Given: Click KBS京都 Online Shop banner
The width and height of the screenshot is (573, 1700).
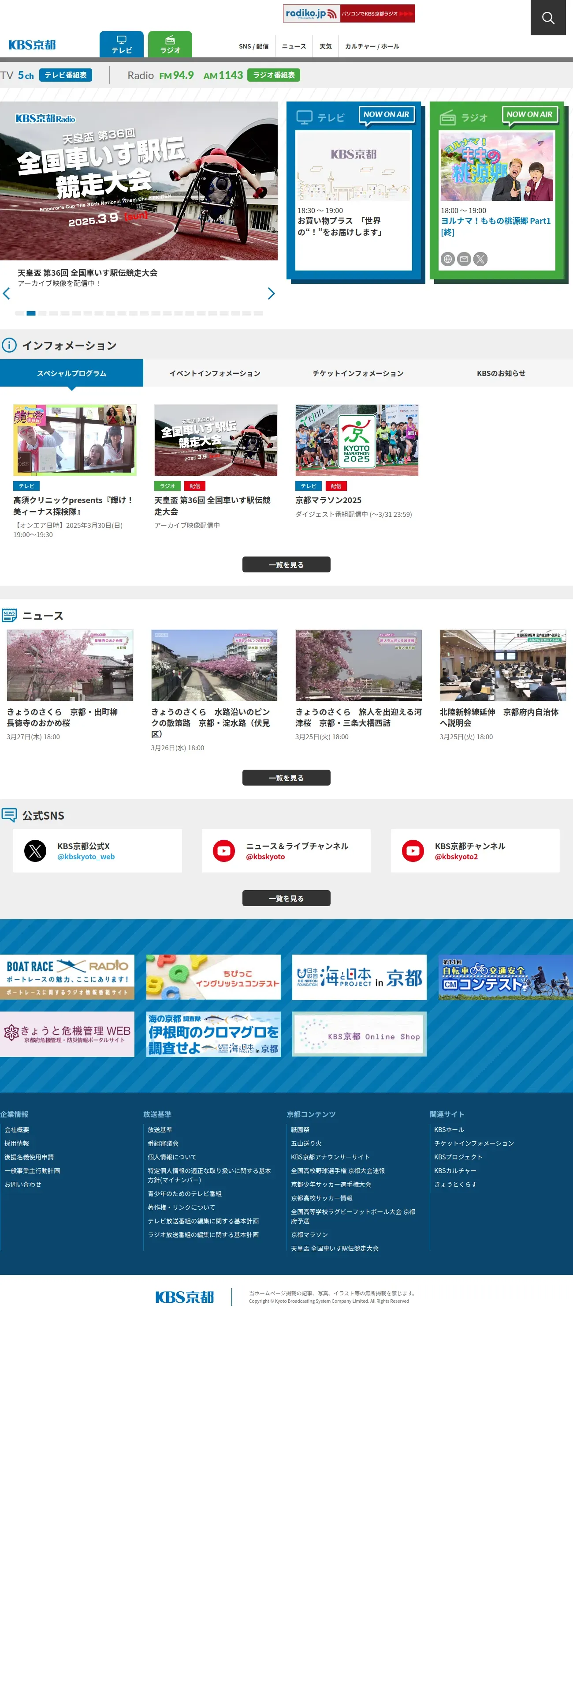Looking at the screenshot, I should coord(359,1034).
